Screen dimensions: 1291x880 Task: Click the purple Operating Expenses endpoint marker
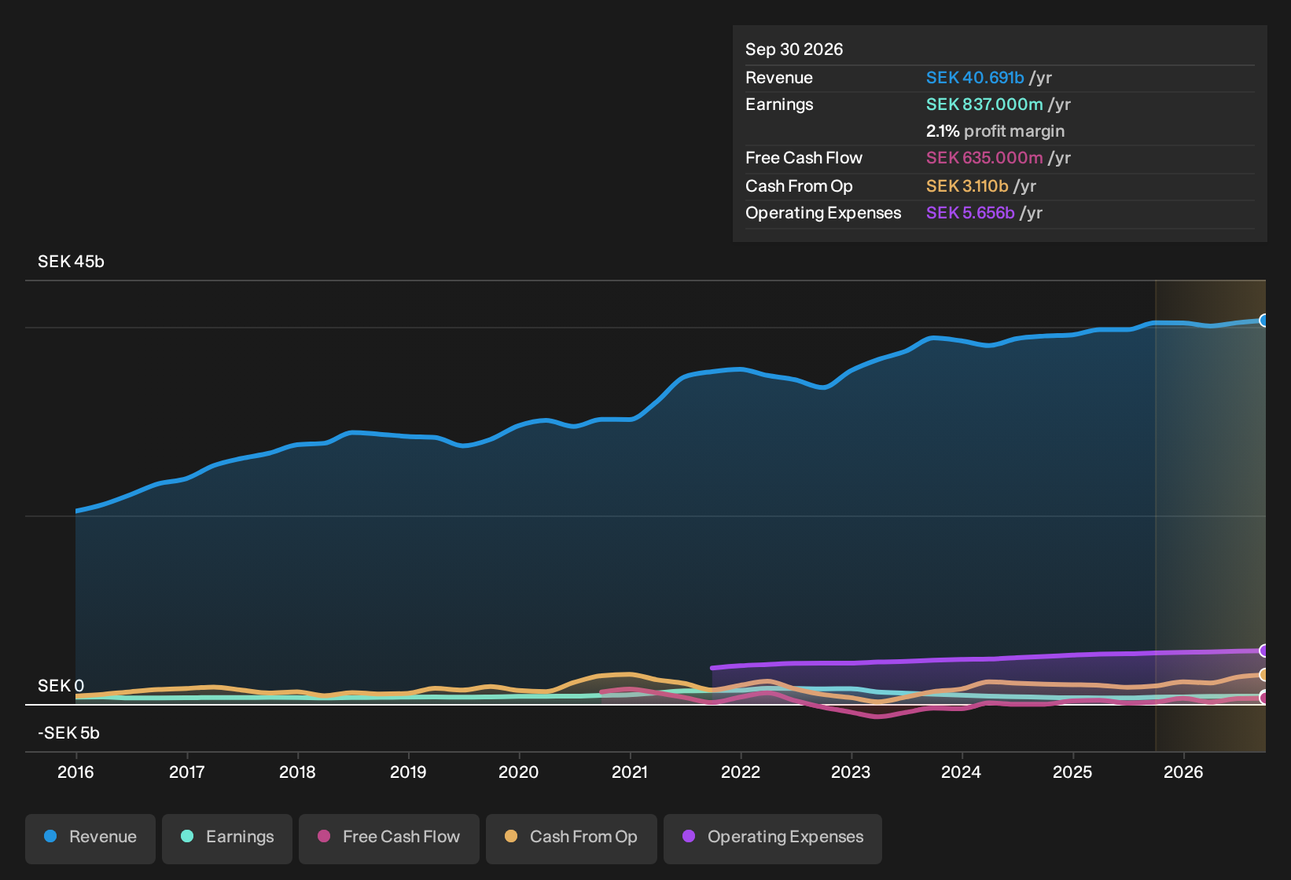pos(1264,651)
